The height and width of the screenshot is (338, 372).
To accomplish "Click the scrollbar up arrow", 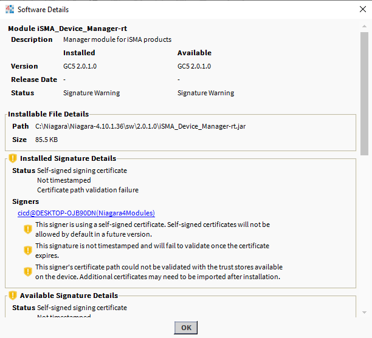I will pos(364,26).
